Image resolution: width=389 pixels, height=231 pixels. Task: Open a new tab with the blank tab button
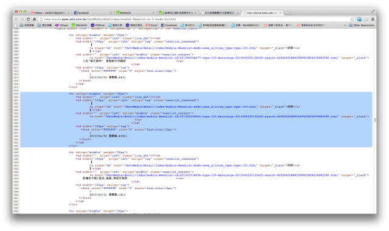click(x=287, y=13)
